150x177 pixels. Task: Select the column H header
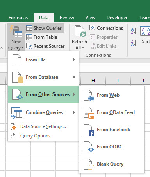[x=93, y=81]
